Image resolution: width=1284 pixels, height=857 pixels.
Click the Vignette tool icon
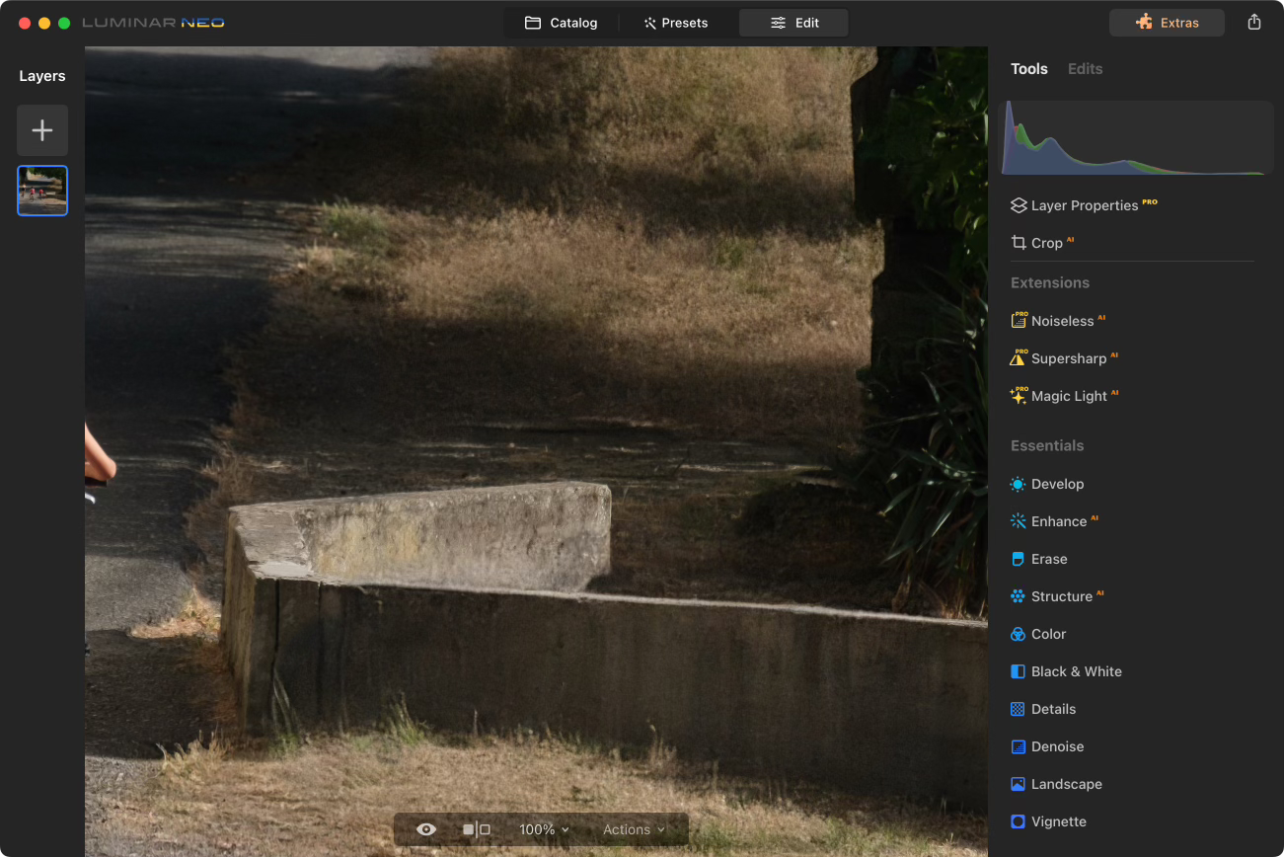[x=1019, y=821]
